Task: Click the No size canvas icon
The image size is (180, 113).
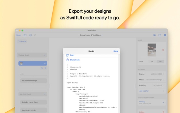Action: (x=18, y=41)
